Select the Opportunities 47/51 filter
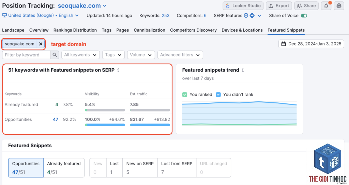The width and height of the screenshot is (349, 185). (x=26, y=168)
